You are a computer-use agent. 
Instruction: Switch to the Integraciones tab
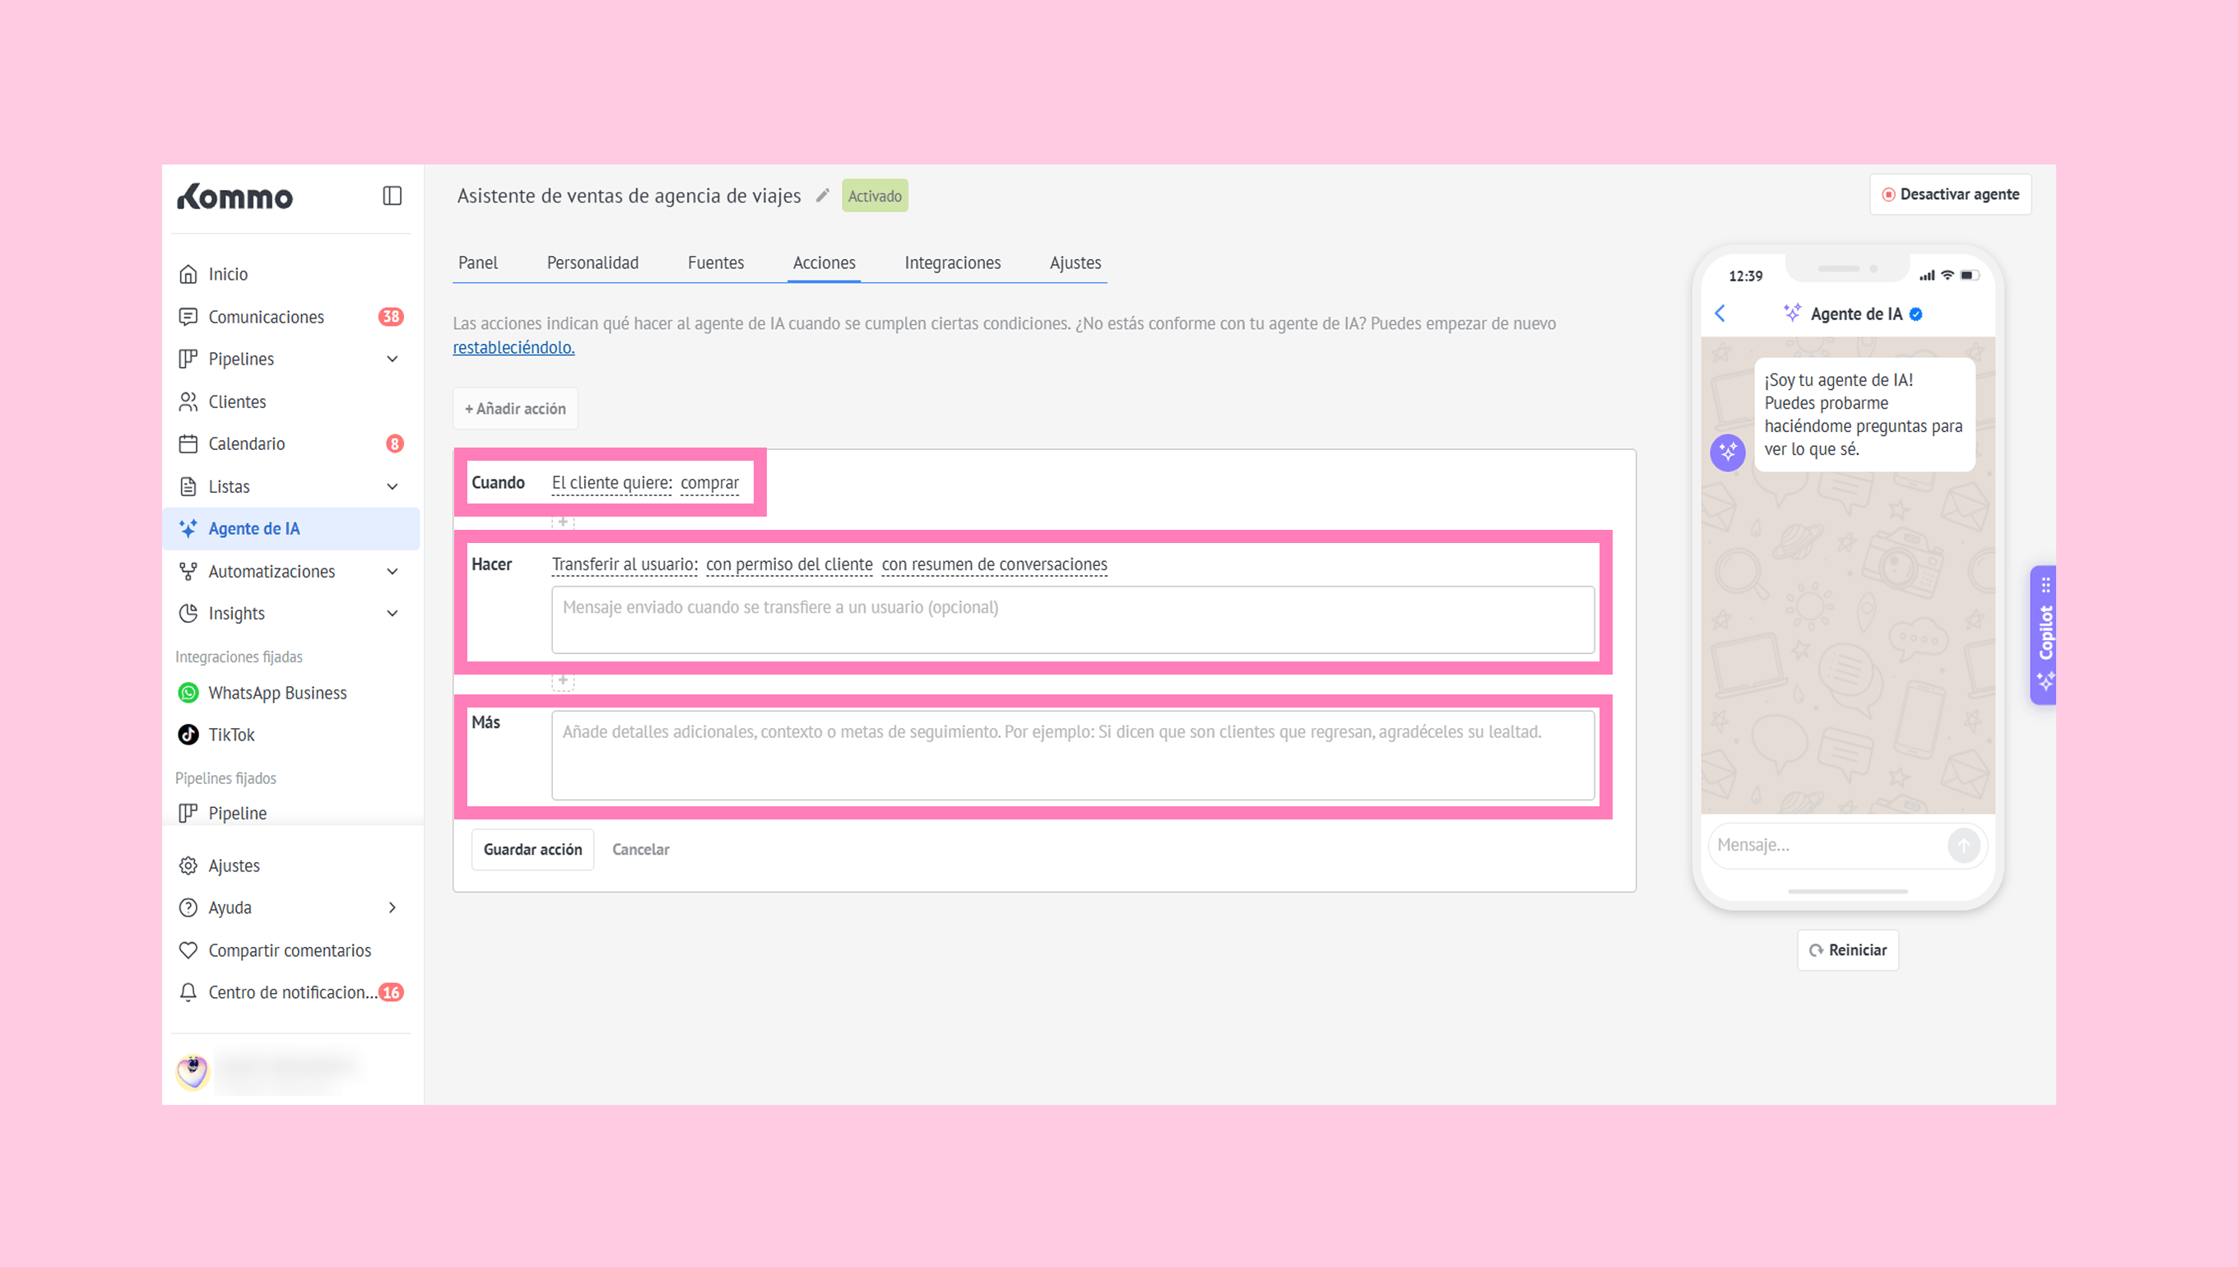click(x=952, y=262)
